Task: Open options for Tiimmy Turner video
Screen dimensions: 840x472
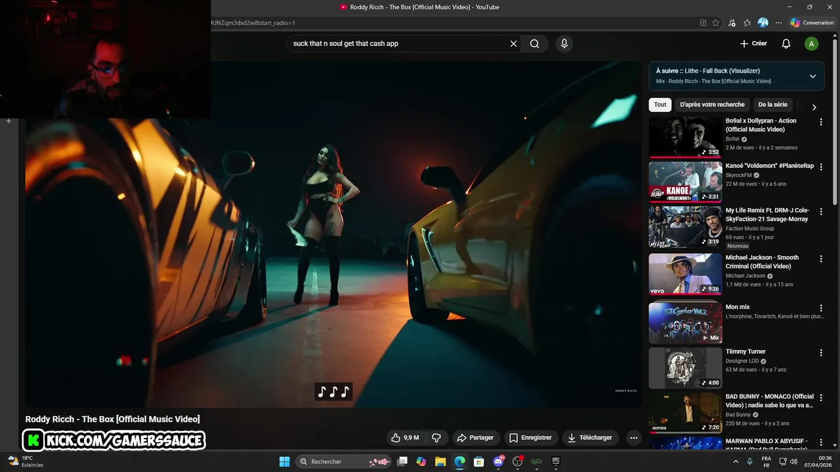Action: click(821, 353)
